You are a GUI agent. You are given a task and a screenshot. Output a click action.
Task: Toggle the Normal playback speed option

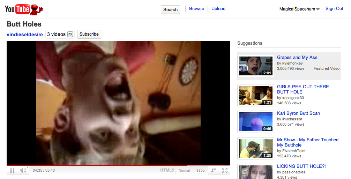(184, 171)
